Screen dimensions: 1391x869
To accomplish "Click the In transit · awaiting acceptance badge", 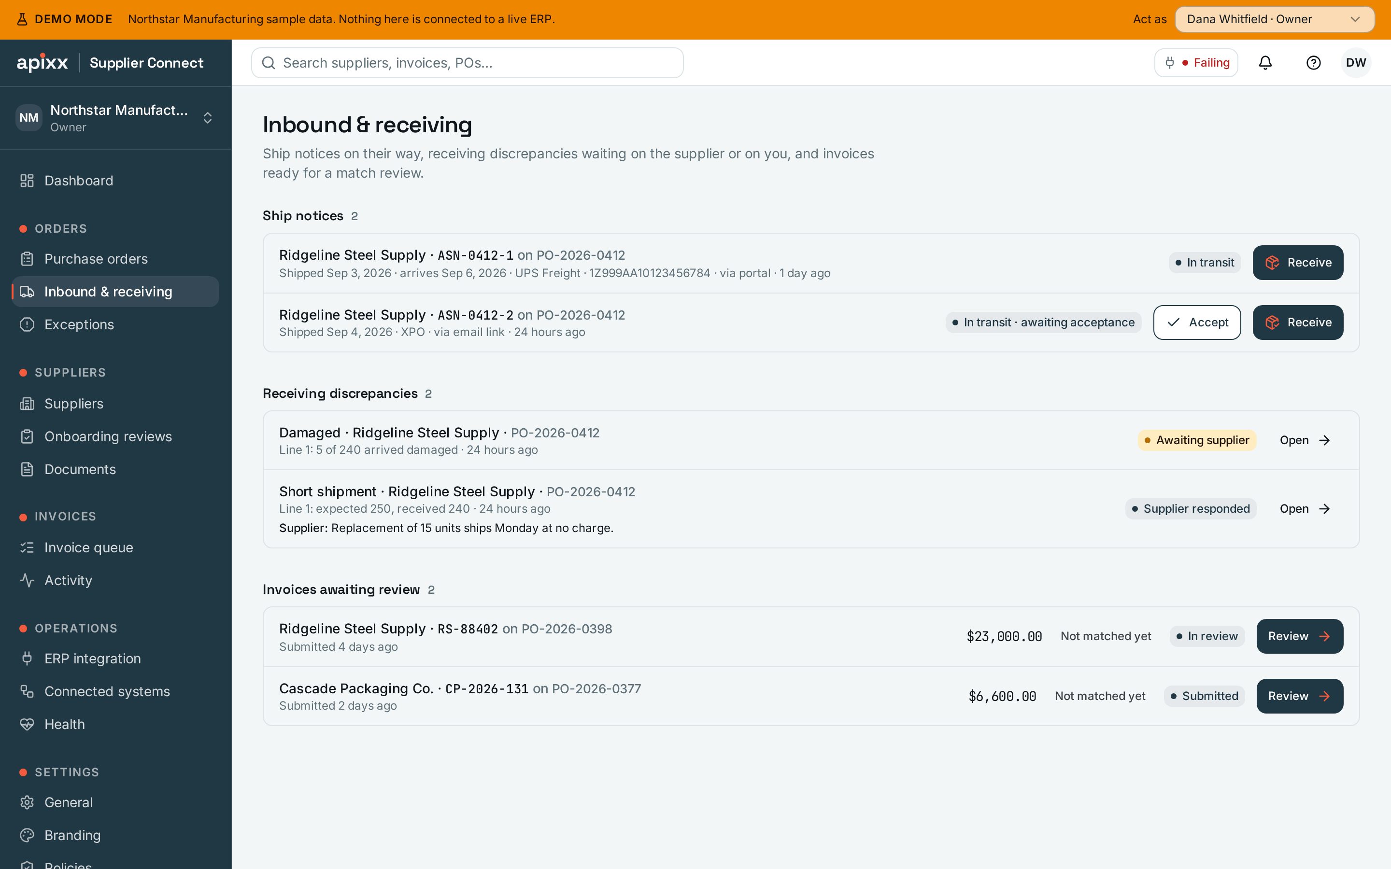I will point(1043,322).
